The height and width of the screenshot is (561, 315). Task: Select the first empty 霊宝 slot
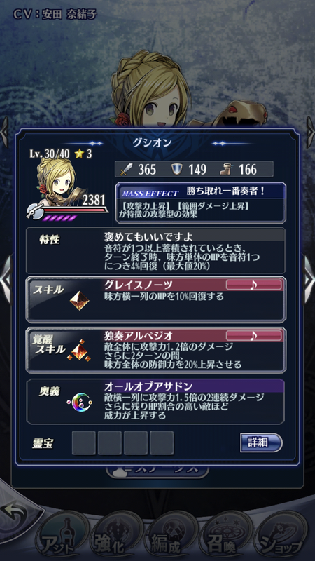click(x=83, y=443)
